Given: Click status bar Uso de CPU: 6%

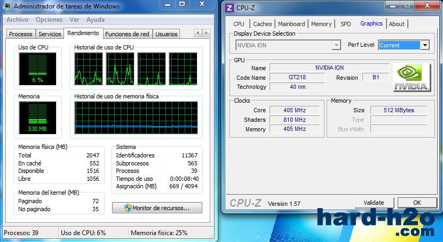Looking at the screenshot, I should (83, 233).
